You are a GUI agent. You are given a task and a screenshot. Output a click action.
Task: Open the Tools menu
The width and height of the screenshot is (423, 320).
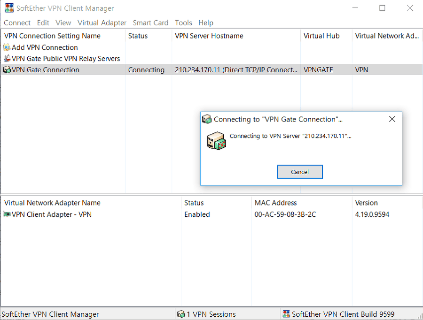(x=183, y=23)
